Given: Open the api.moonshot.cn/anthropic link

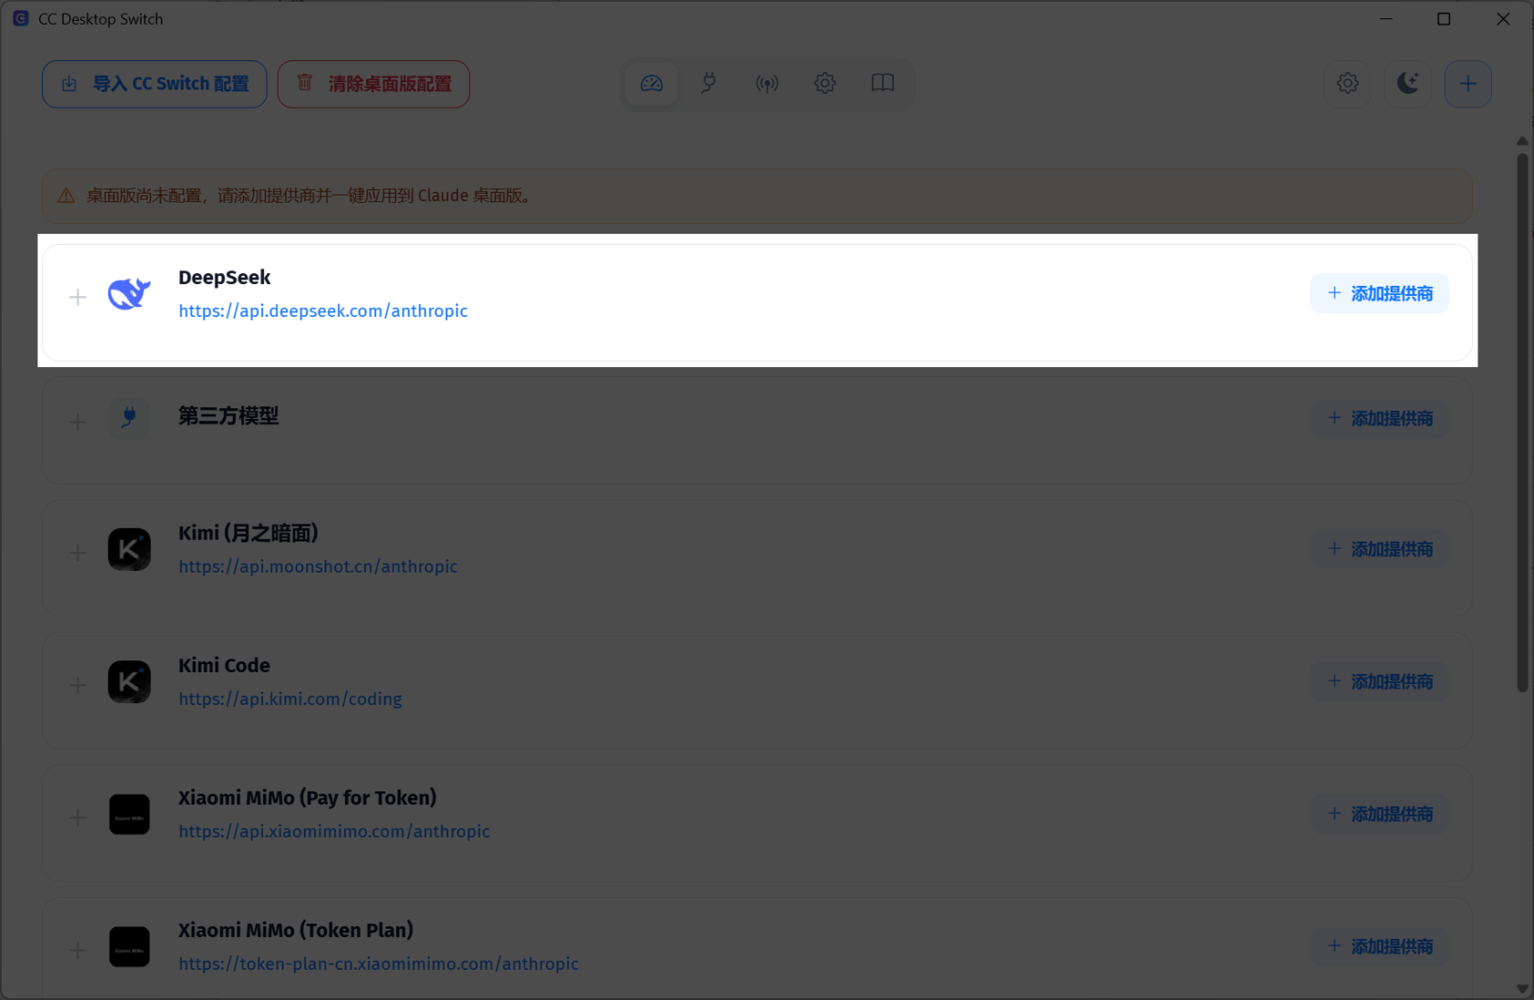Looking at the screenshot, I should tap(318, 566).
